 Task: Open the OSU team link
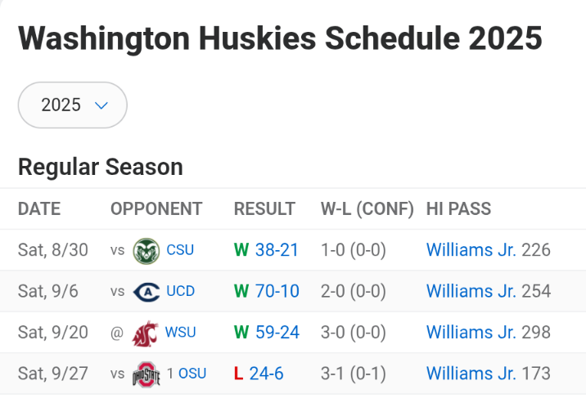(192, 374)
